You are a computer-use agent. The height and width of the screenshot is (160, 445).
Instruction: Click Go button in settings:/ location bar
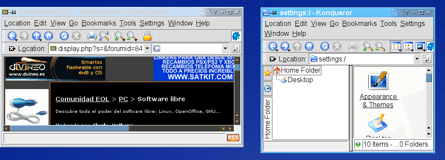(427, 59)
